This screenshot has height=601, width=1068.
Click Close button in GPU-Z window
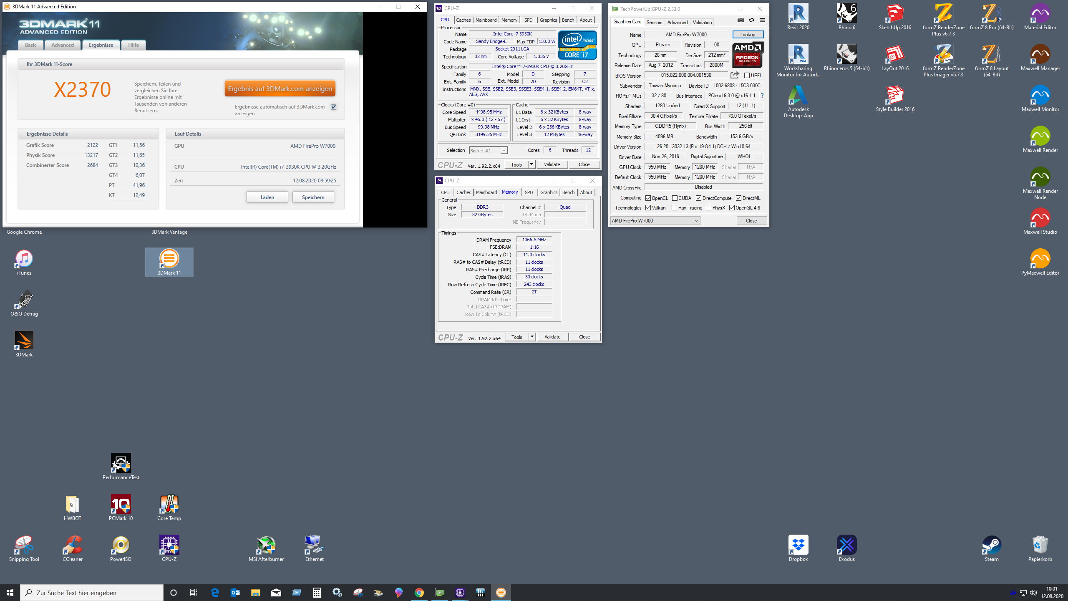click(x=751, y=220)
